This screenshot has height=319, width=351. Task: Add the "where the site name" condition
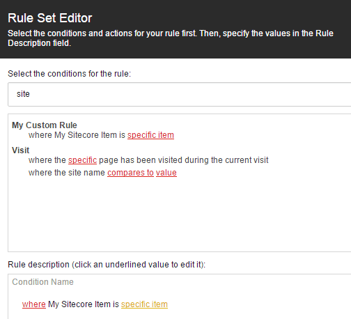tap(67, 173)
